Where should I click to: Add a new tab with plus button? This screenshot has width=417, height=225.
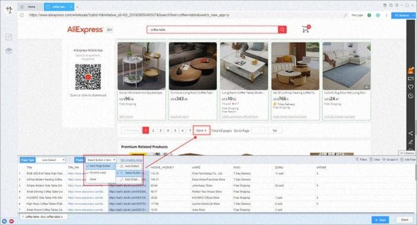tap(77, 7)
